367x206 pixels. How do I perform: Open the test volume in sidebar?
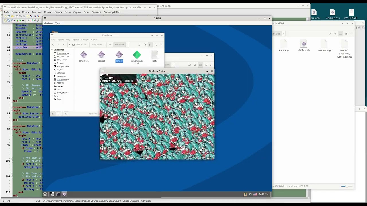(x=57, y=89)
